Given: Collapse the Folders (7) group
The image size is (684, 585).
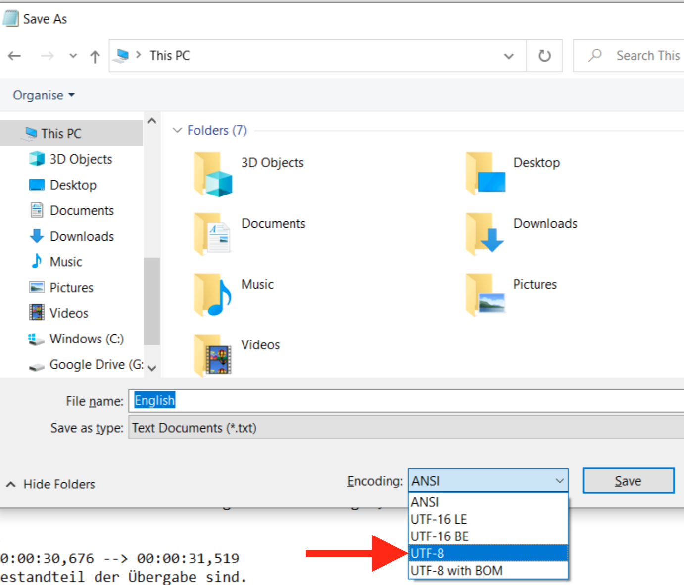Looking at the screenshot, I should pos(177,130).
